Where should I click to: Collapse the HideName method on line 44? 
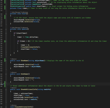pyautogui.click(x=6, y=74)
